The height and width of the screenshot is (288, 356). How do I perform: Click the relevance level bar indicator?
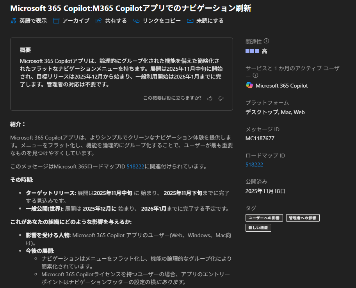pos(252,51)
